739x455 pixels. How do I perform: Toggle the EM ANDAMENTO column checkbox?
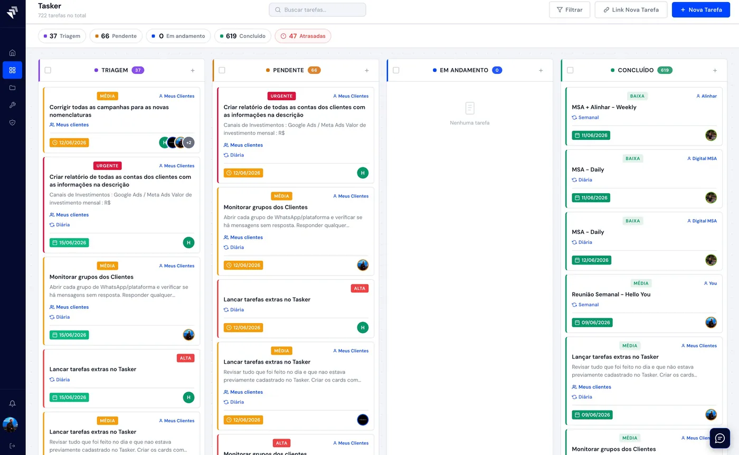[x=396, y=70]
